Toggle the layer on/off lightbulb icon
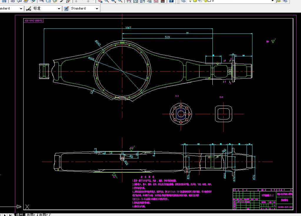The image size is (301, 216). coord(190,1)
